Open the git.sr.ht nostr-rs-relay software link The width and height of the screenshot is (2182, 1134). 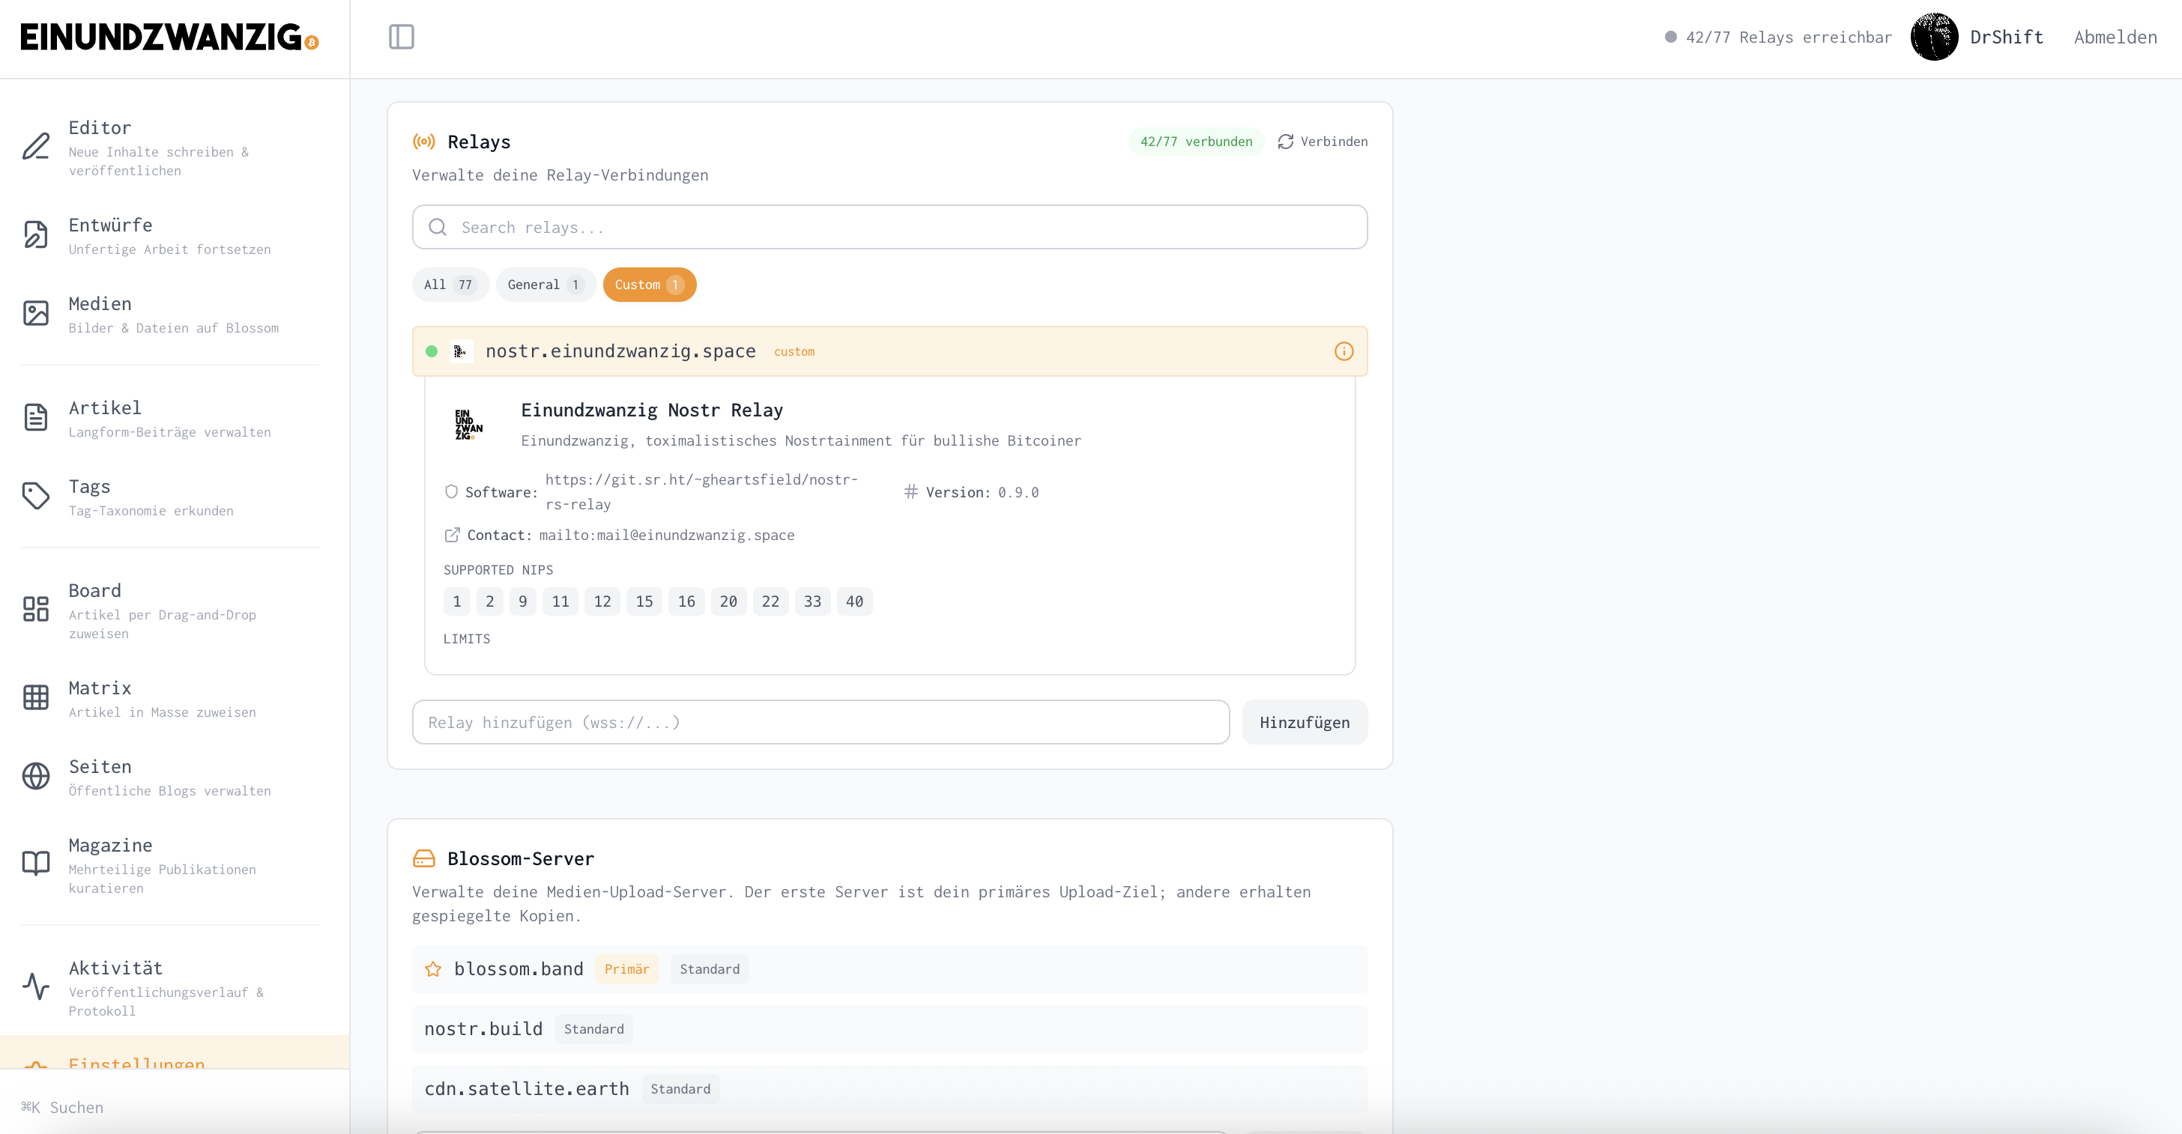701,492
